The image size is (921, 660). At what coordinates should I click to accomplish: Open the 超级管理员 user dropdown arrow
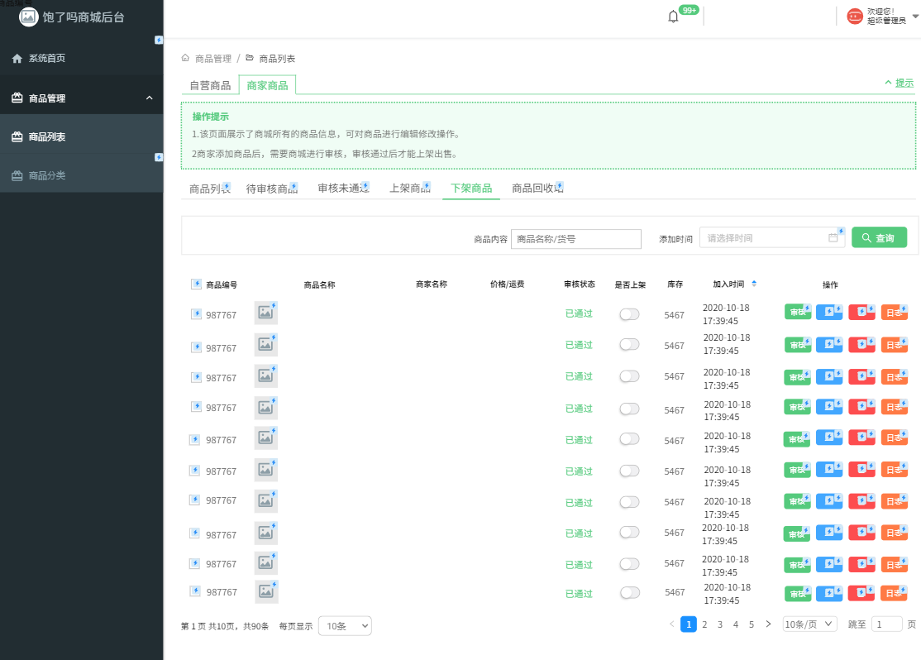point(915,17)
